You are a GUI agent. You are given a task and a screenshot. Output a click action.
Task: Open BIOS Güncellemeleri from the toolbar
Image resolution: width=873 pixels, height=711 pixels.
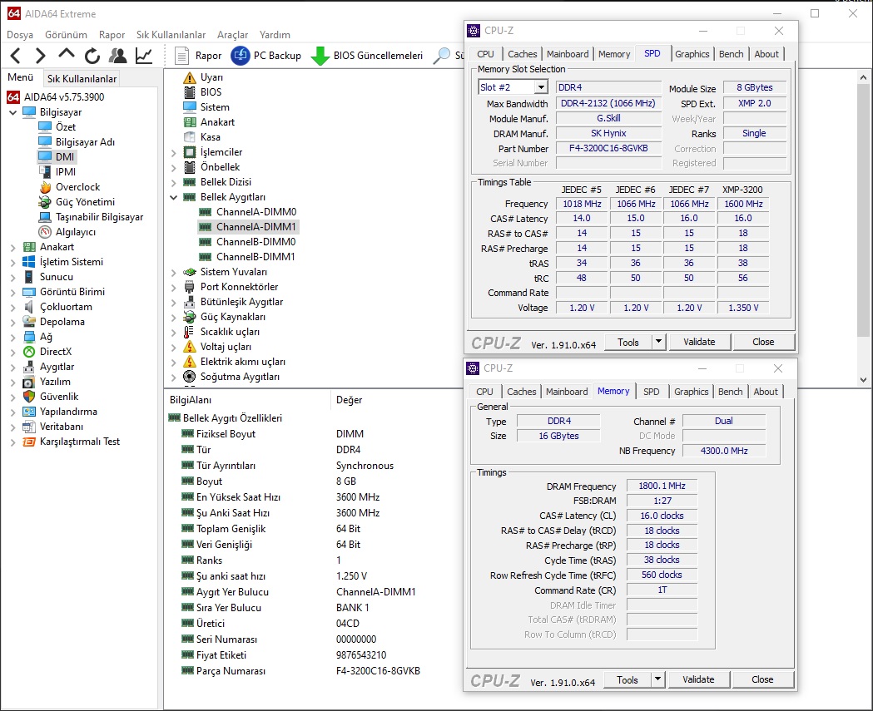click(367, 56)
